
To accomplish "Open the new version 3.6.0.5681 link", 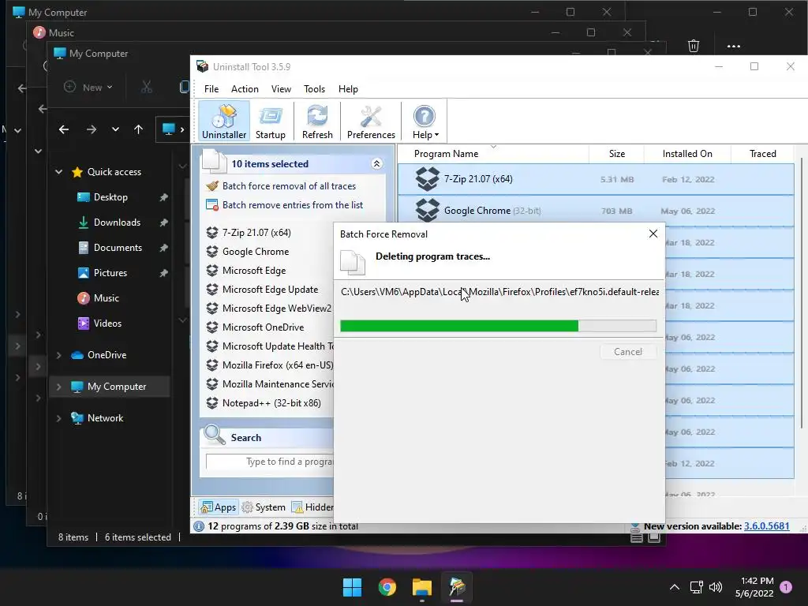I will pos(766,526).
